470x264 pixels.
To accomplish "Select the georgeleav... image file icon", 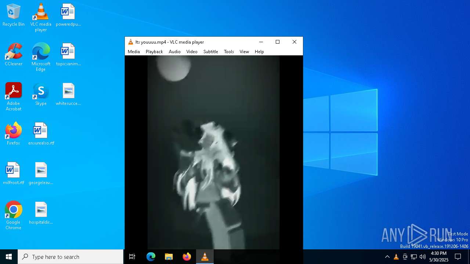I will tap(41, 174).
